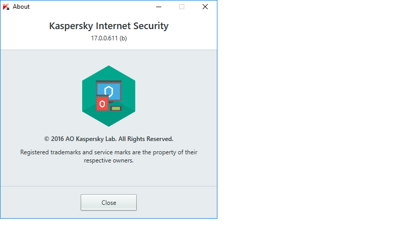Click the "respective owners." text line
The image size is (418, 235).
tap(109, 160)
